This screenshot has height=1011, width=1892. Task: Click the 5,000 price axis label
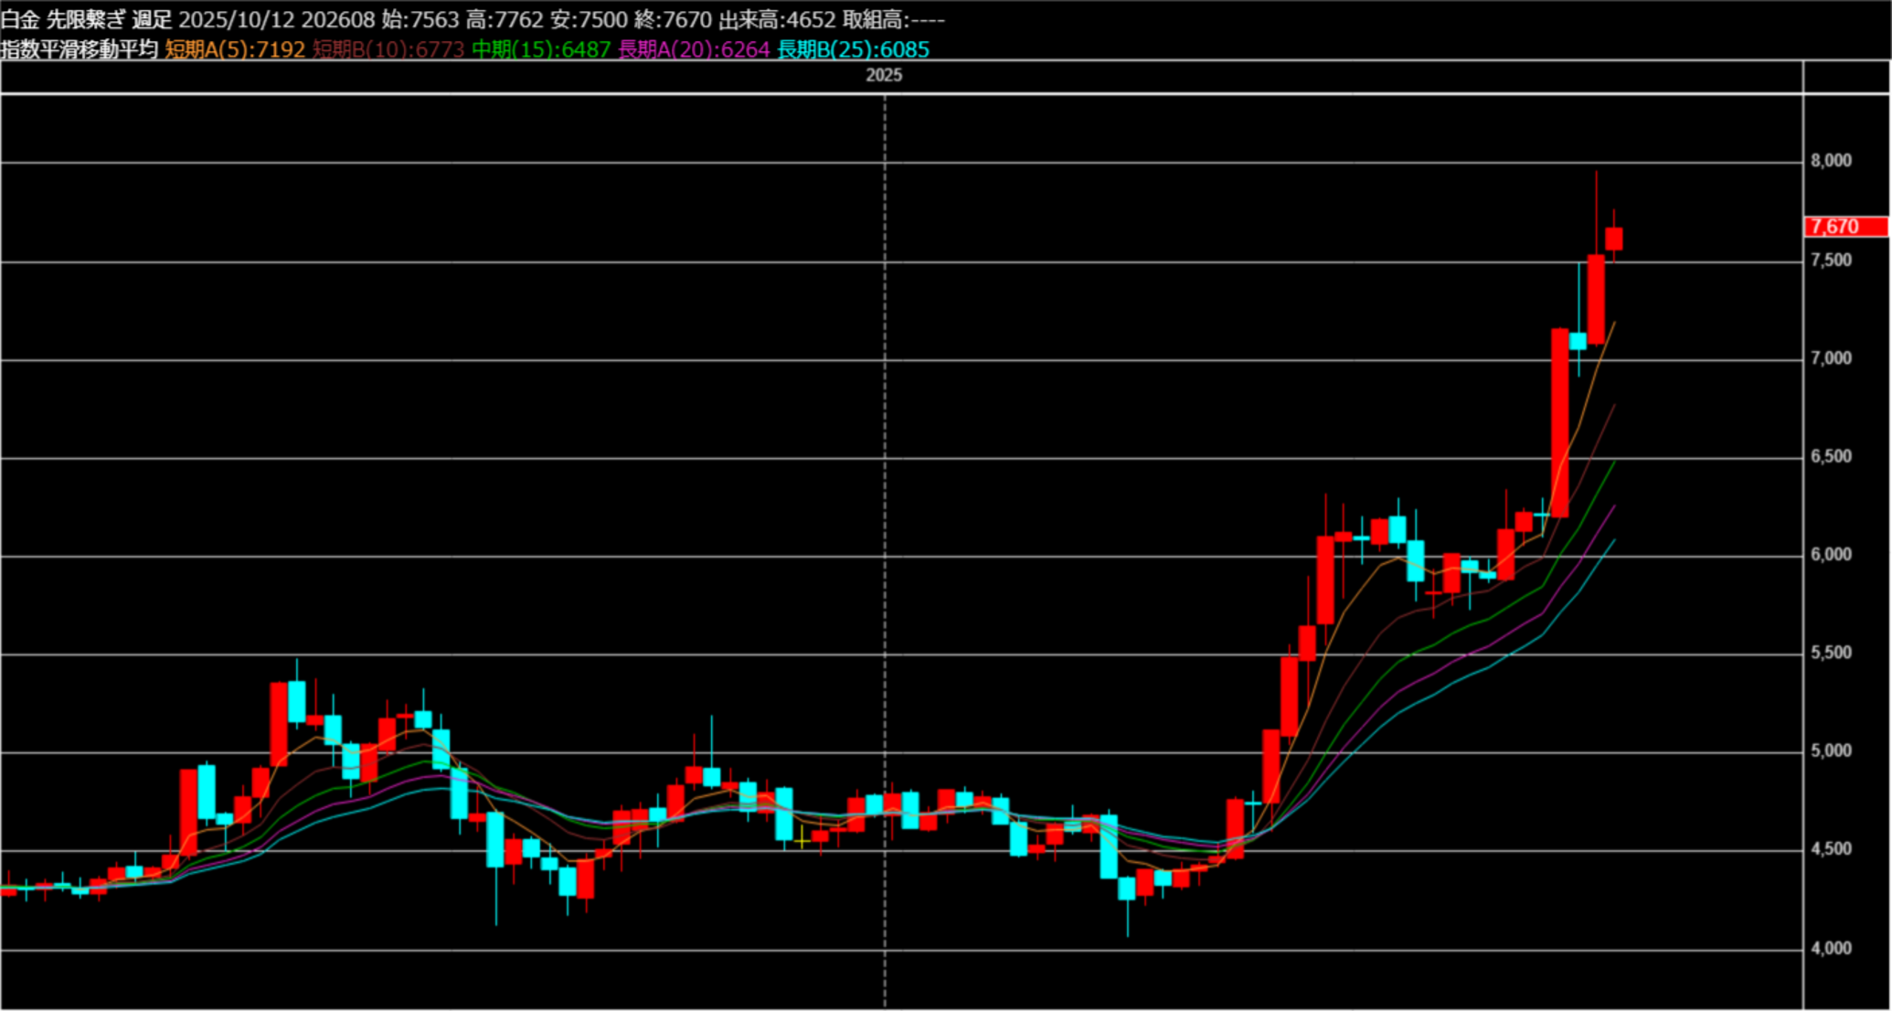1831,751
